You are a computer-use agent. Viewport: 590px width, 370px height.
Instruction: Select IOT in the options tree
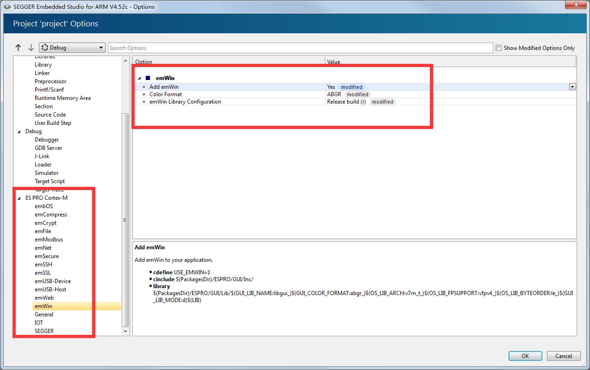(x=39, y=323)
